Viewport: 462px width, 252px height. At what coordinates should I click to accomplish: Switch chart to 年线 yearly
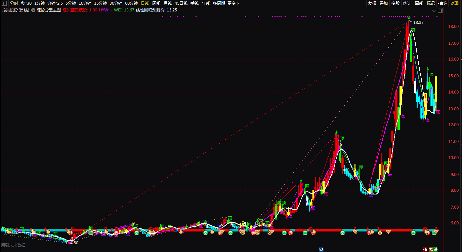click(206, 3)
